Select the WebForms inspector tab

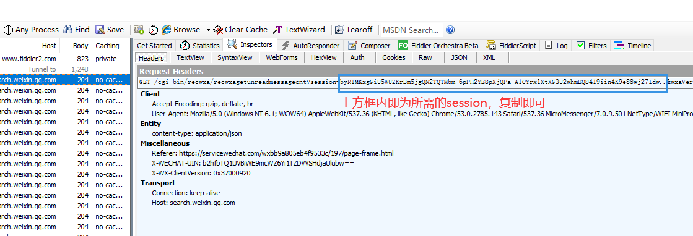282,57
